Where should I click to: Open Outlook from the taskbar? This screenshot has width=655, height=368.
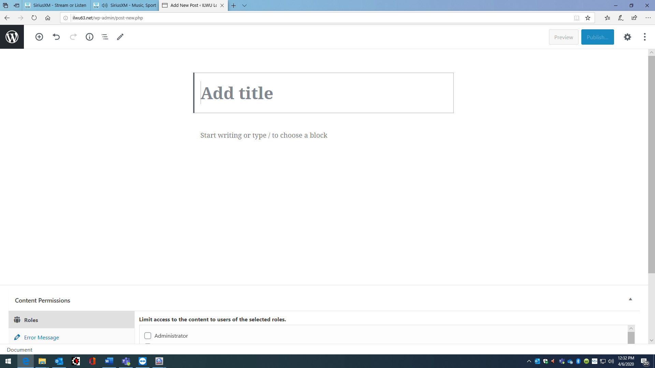pyautogui.click(x=59, y=361)
